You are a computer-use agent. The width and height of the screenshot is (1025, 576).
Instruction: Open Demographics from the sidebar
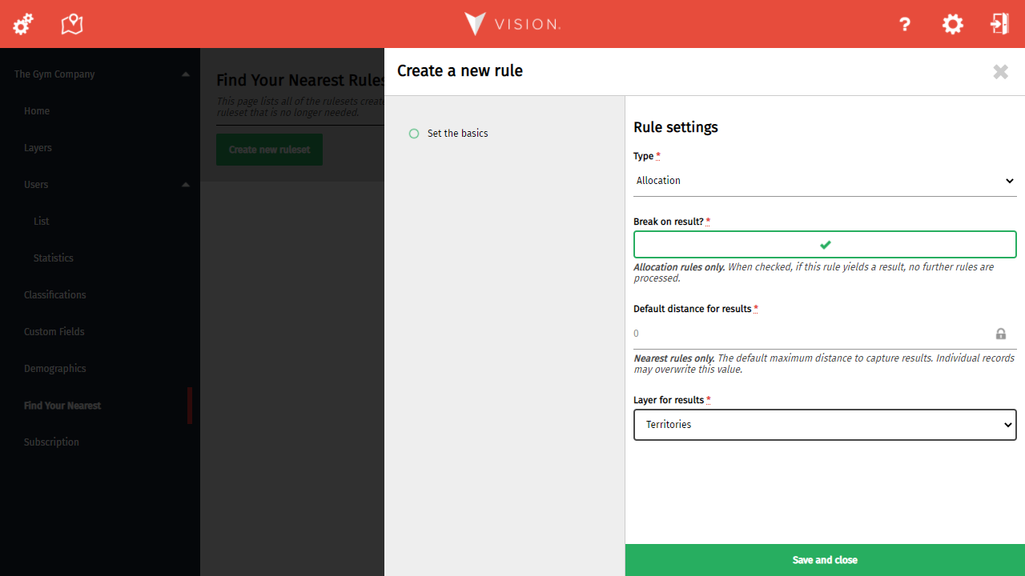pyautogui.click(x=54, y=369)
